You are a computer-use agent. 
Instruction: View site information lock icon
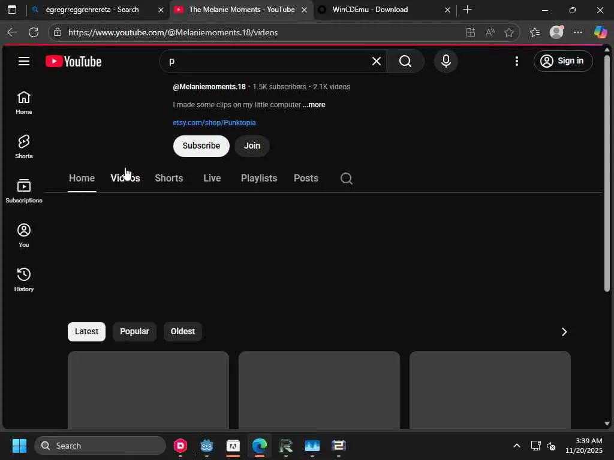coord(58,32)
